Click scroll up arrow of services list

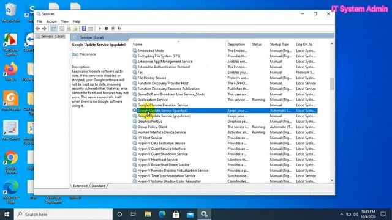332,44
